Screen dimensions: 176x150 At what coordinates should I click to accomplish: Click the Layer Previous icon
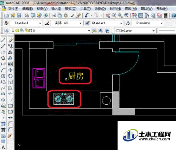(x=101, y=31)
